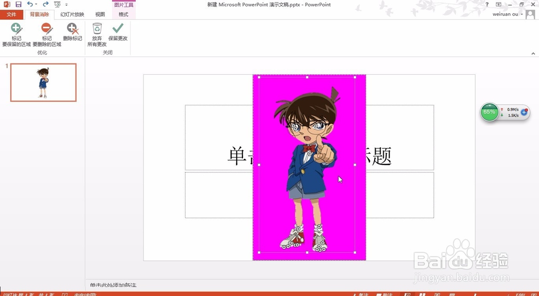The width and height of the screenshot is (539, 296).
Task: Save the presentation from the quick access toolbar
Action: click(x=18, y=4)
